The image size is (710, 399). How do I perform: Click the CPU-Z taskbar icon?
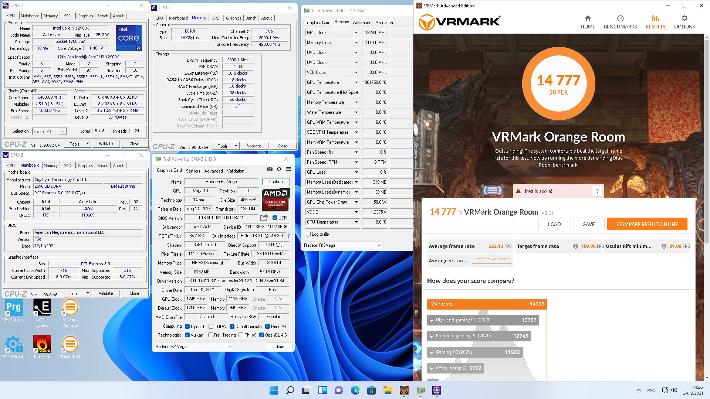coord(436,390)
